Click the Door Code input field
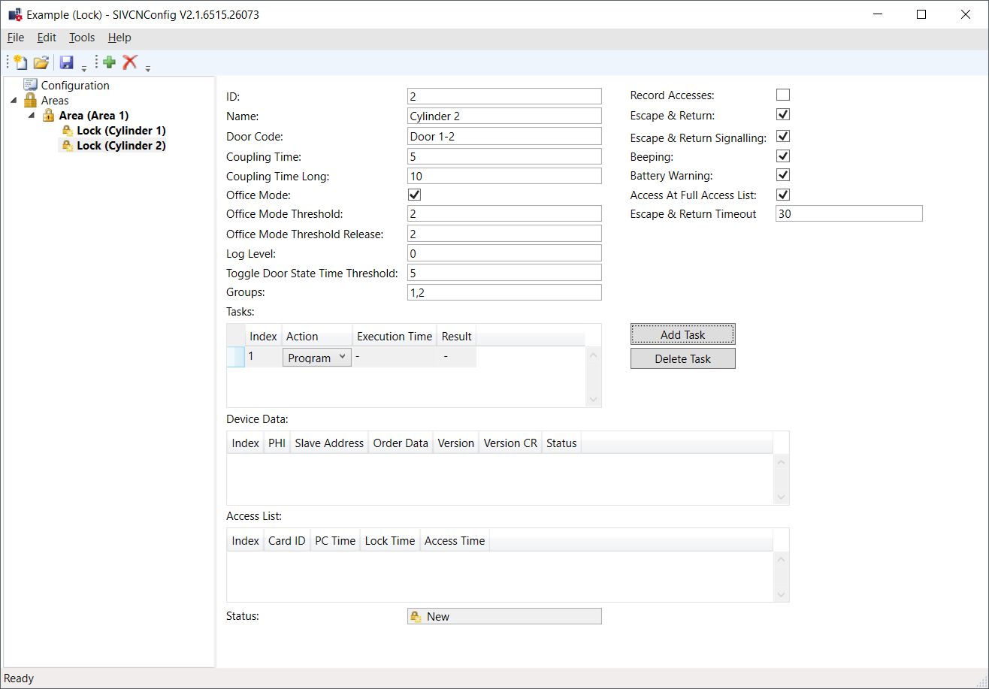The width and height of the screenshot is (989, 689). 504,136
